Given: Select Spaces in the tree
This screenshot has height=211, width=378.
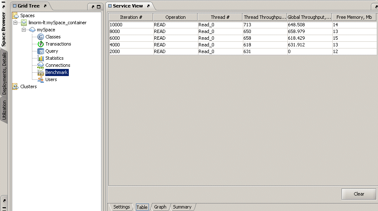Looking at the screenshot, I should pos(27,15).
